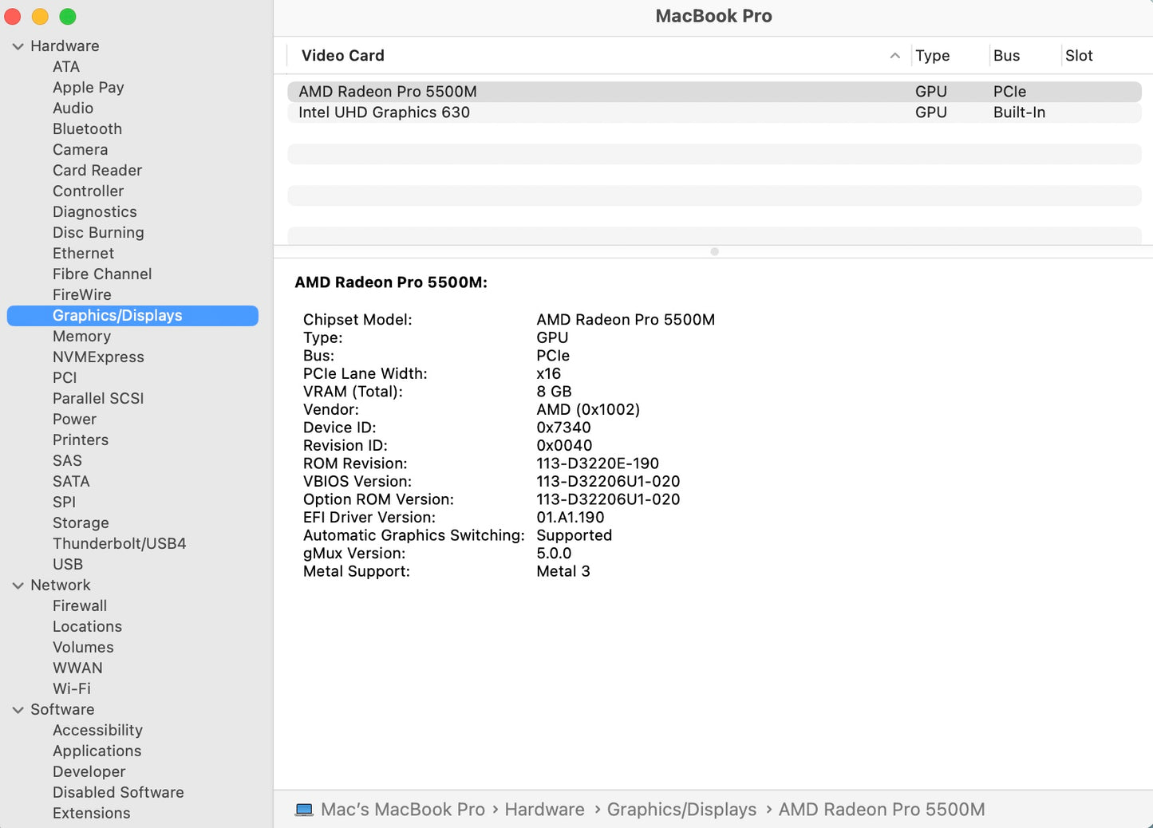1153x828 pixels.
Task: Select Wi-Fi under Network
Action: coord(71,688)
